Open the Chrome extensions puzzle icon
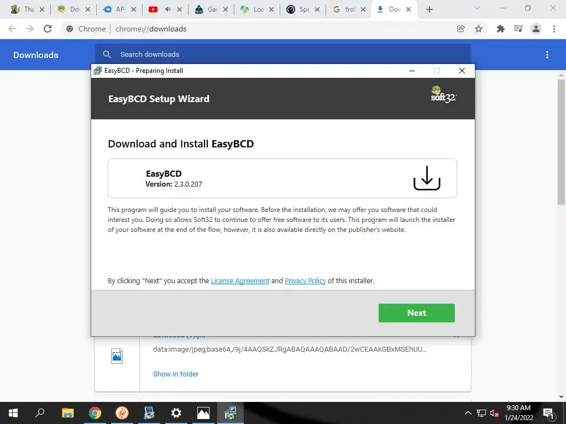This screenshot has width=566, height=424. 501,29
